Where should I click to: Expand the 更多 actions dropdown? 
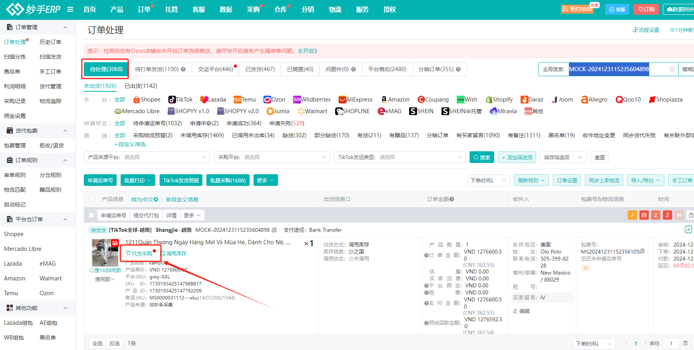tap(265, 180)
